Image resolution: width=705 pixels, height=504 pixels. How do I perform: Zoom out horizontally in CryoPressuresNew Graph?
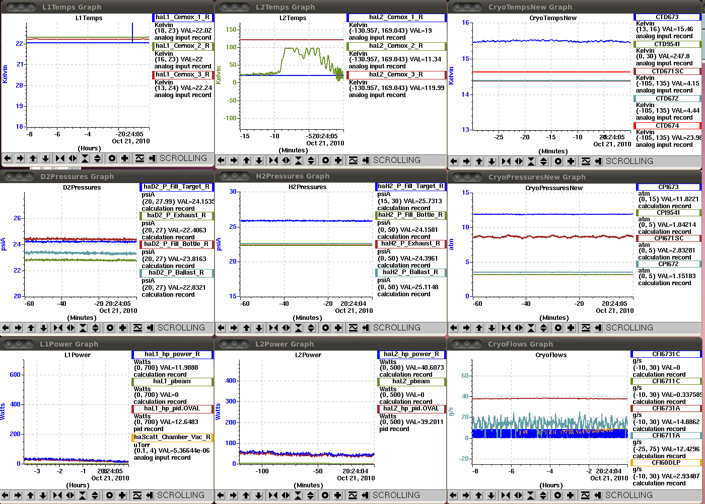click(x=519, y=328)
